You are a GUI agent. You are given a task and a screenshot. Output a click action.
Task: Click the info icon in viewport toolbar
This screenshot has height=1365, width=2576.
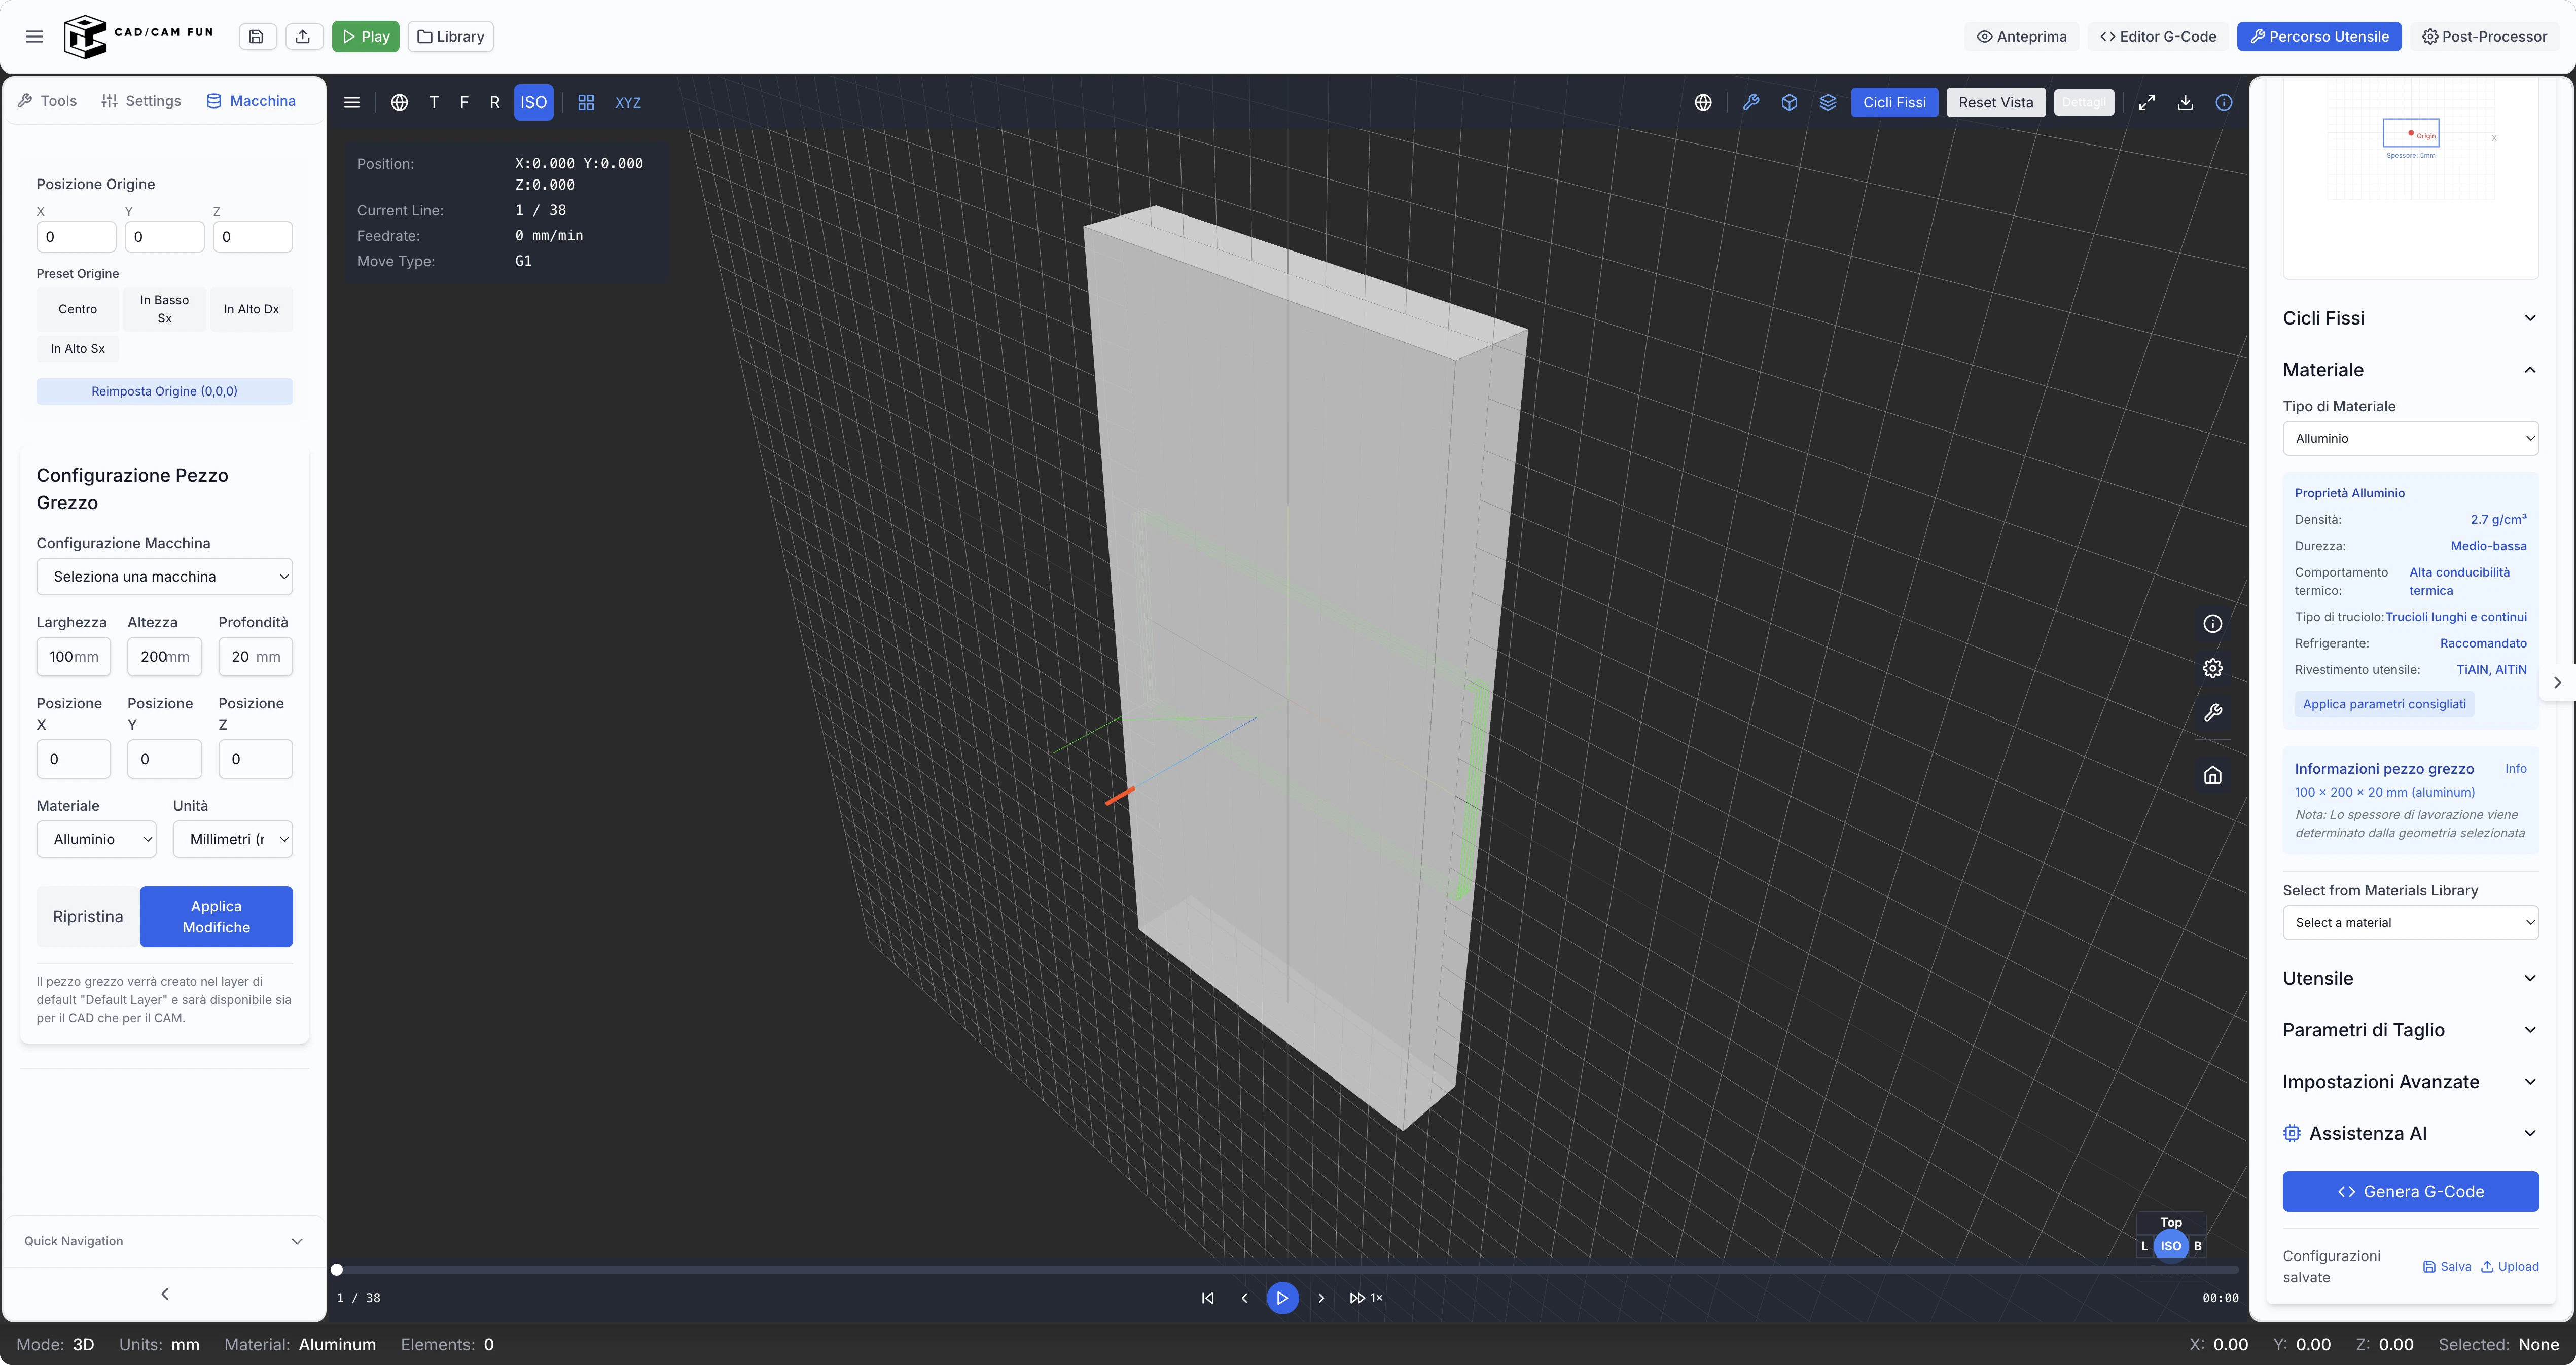click(x=2224, y=103)
